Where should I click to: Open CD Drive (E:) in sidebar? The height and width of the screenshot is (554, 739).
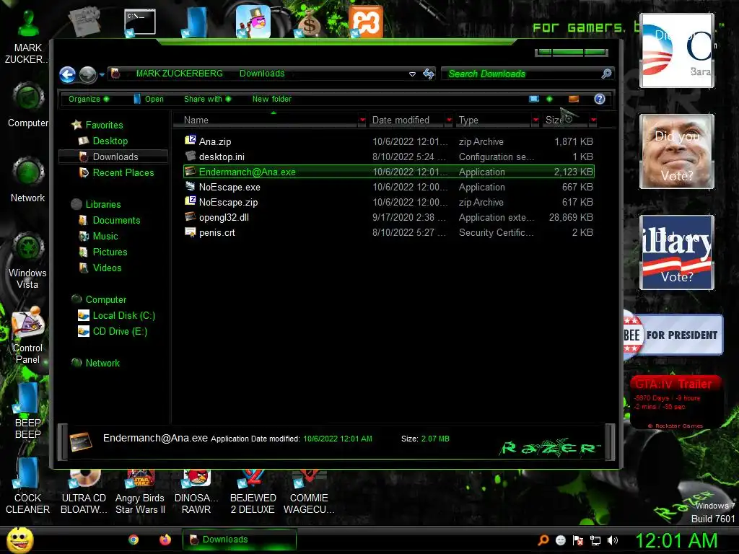click(113, 331)
